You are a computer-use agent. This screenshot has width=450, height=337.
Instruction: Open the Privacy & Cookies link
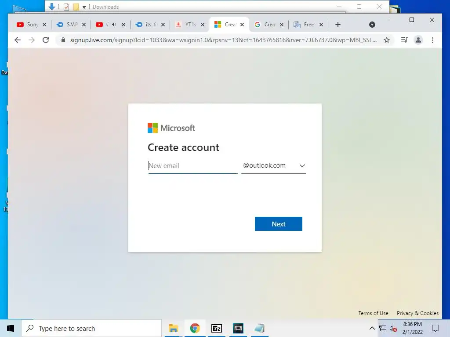pyautogui.click(x=417, y=313)
